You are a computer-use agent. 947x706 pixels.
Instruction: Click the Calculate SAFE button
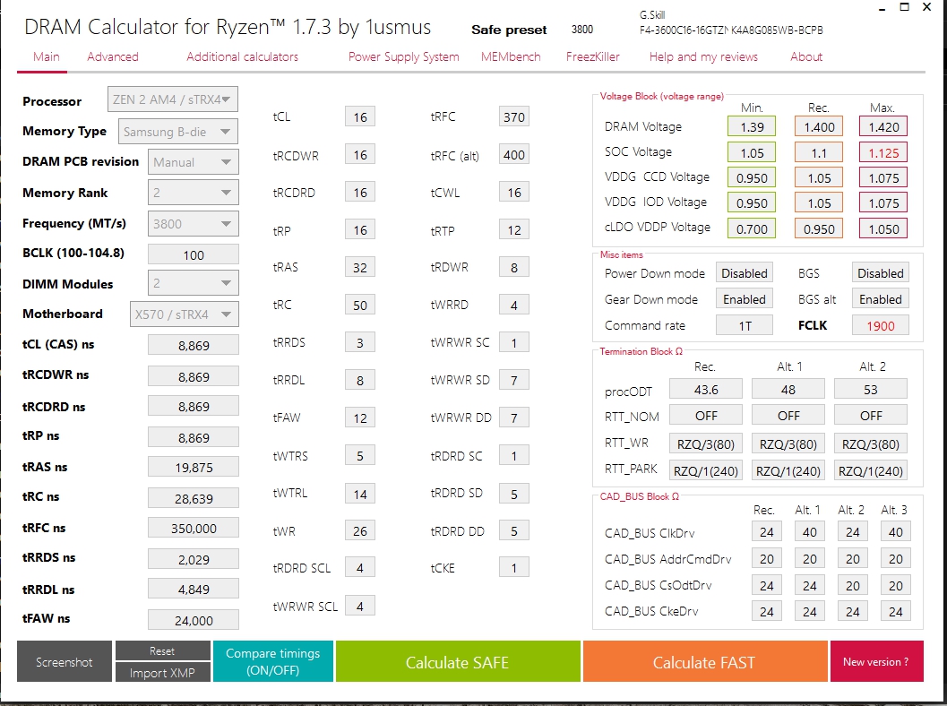tap(457, 661)
